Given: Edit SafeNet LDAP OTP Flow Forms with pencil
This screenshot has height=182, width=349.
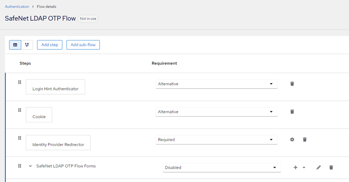Looking at the screenshot, I should coord(319,168).
